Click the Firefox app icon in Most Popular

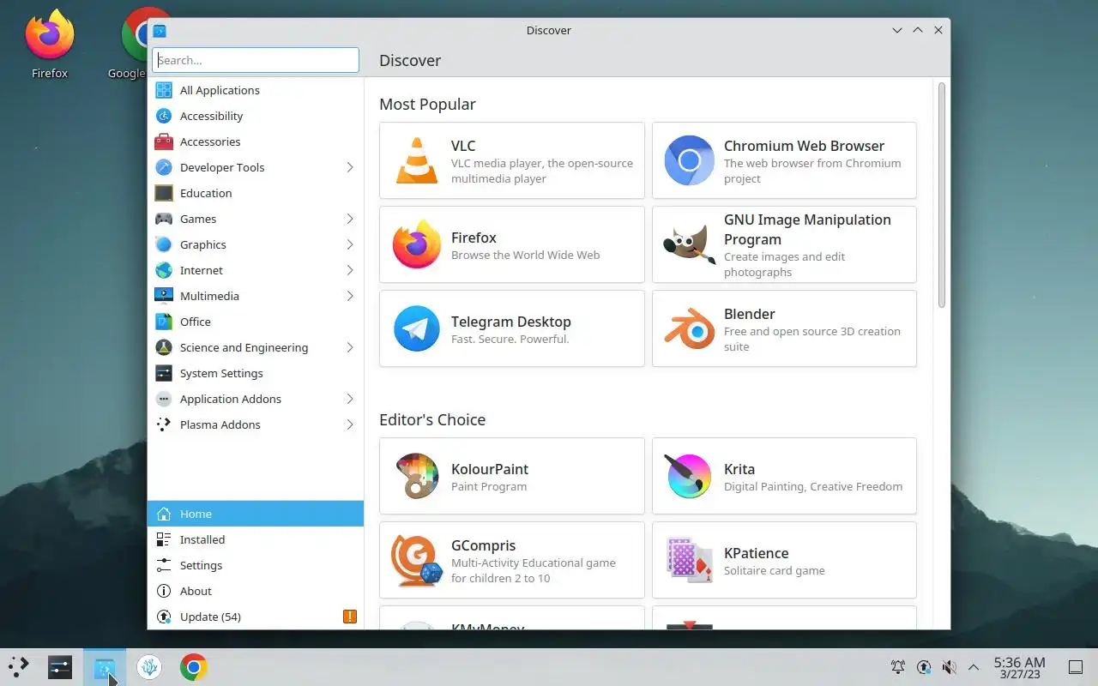417,244
